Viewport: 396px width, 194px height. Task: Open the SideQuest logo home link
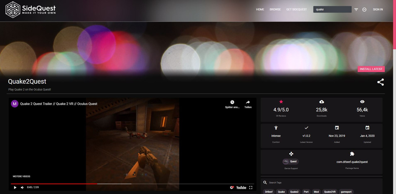pyautogui.click(x=31, y=9)
